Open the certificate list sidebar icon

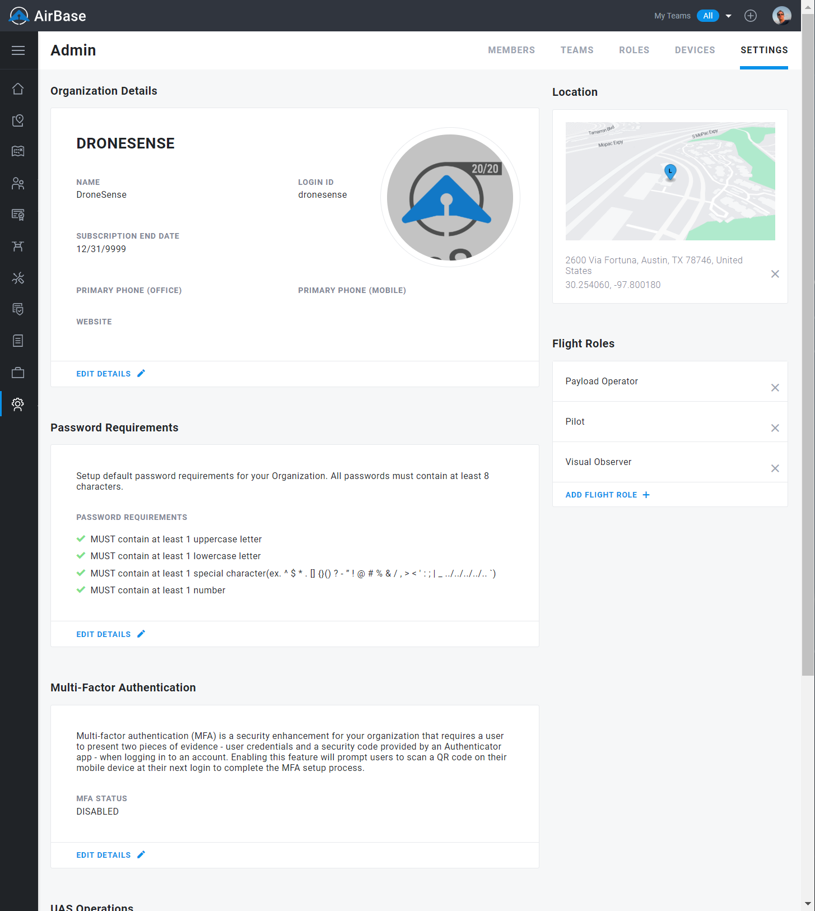coord(18,215)
